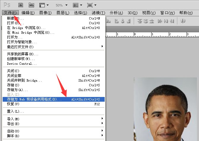Screen dimensions: 199x141
Task: Open the 50% zoom level dropdown
Action: 62,5
